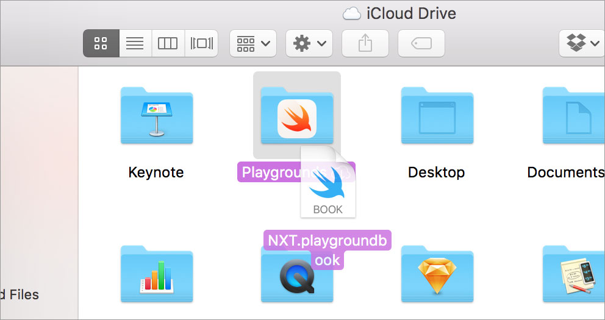Screen dimensions: 605x320
Task: Open the gear Action menu dropdown
Action: point(309,43)
